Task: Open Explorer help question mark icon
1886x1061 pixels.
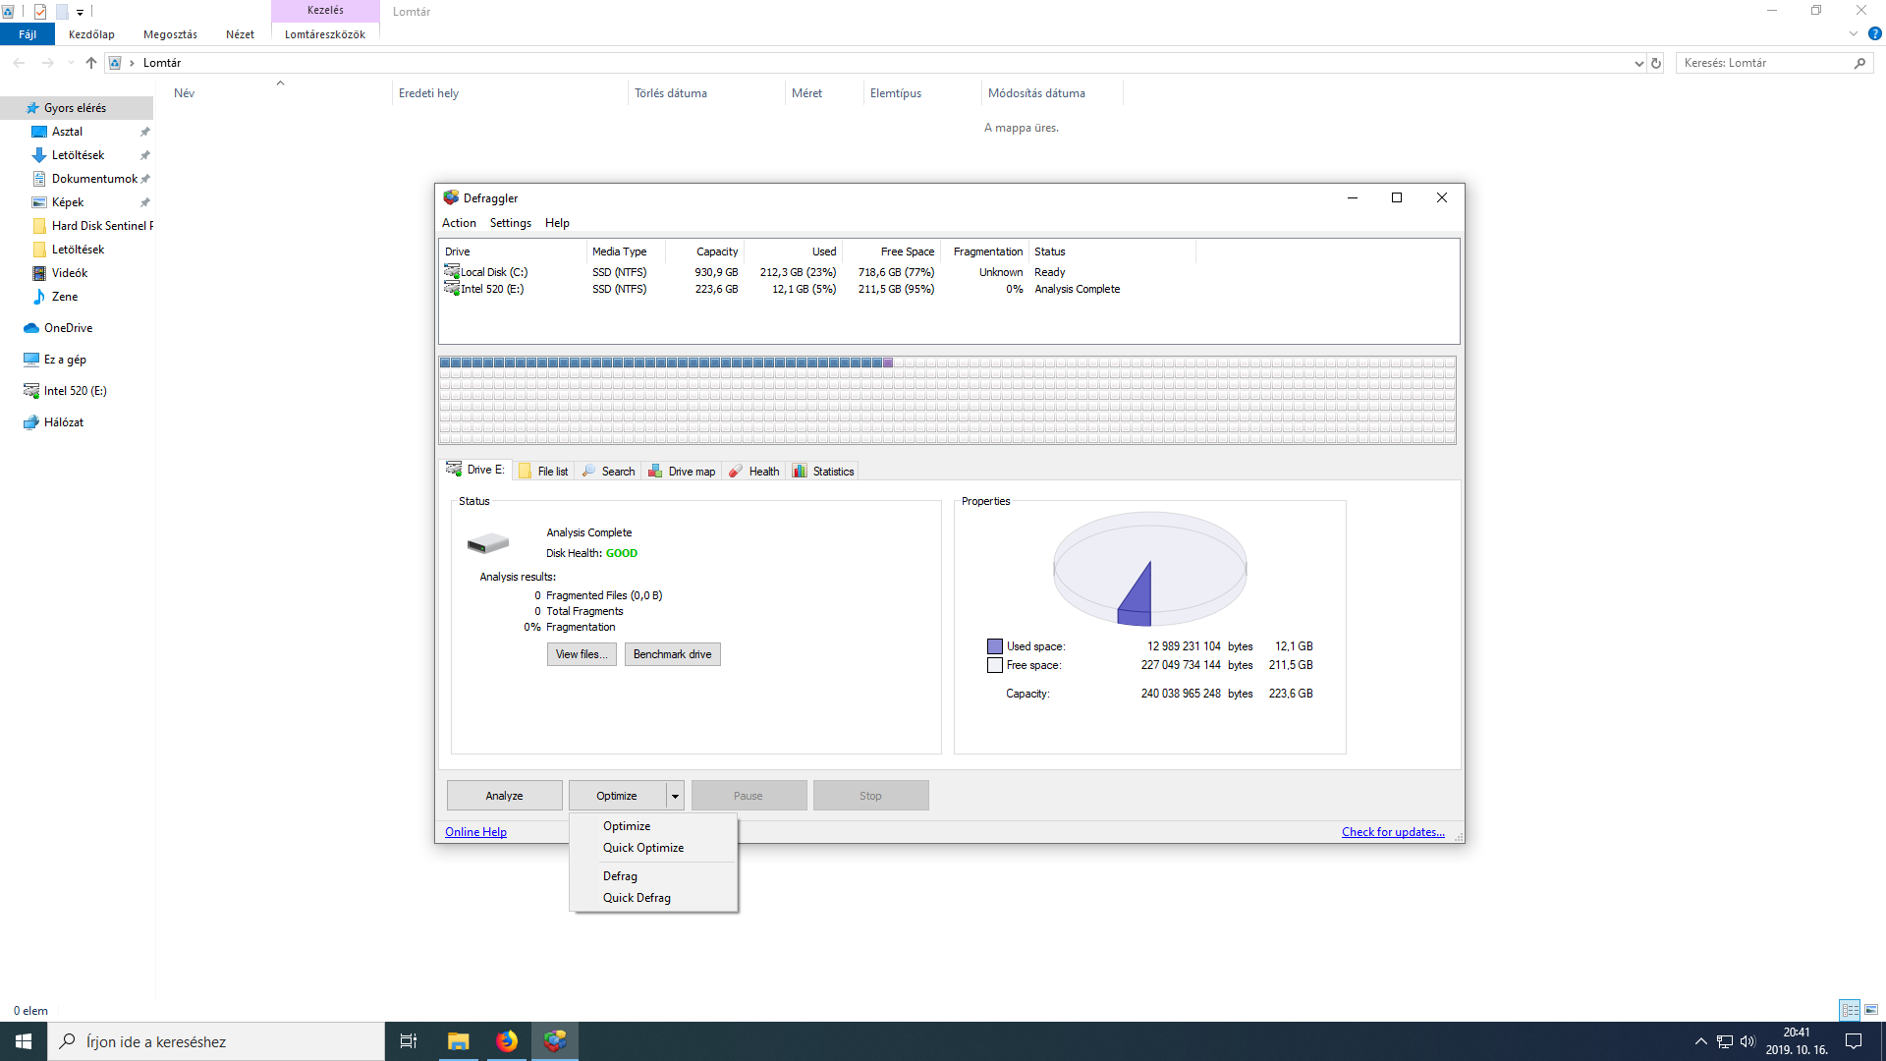Action: click(x=1874, y=33)
